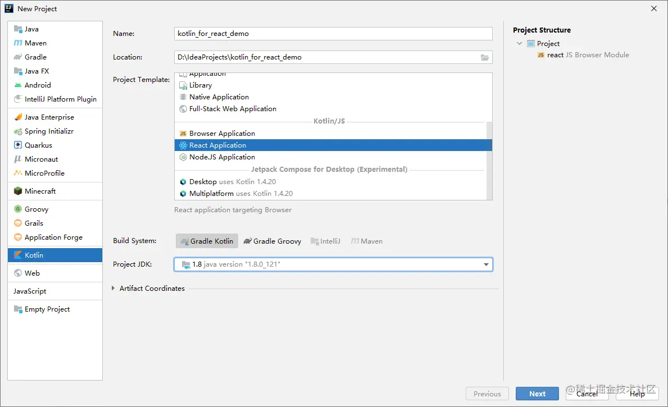
Task: Choose the Kotlin project type entry
Action: pos(55,255)
